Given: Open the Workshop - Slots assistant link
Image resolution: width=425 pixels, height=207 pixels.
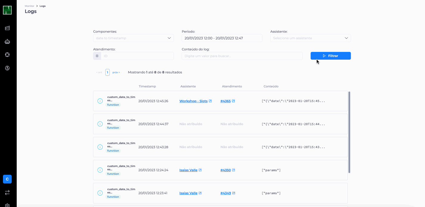Looking at the screenshot, I should click(193, 101).
